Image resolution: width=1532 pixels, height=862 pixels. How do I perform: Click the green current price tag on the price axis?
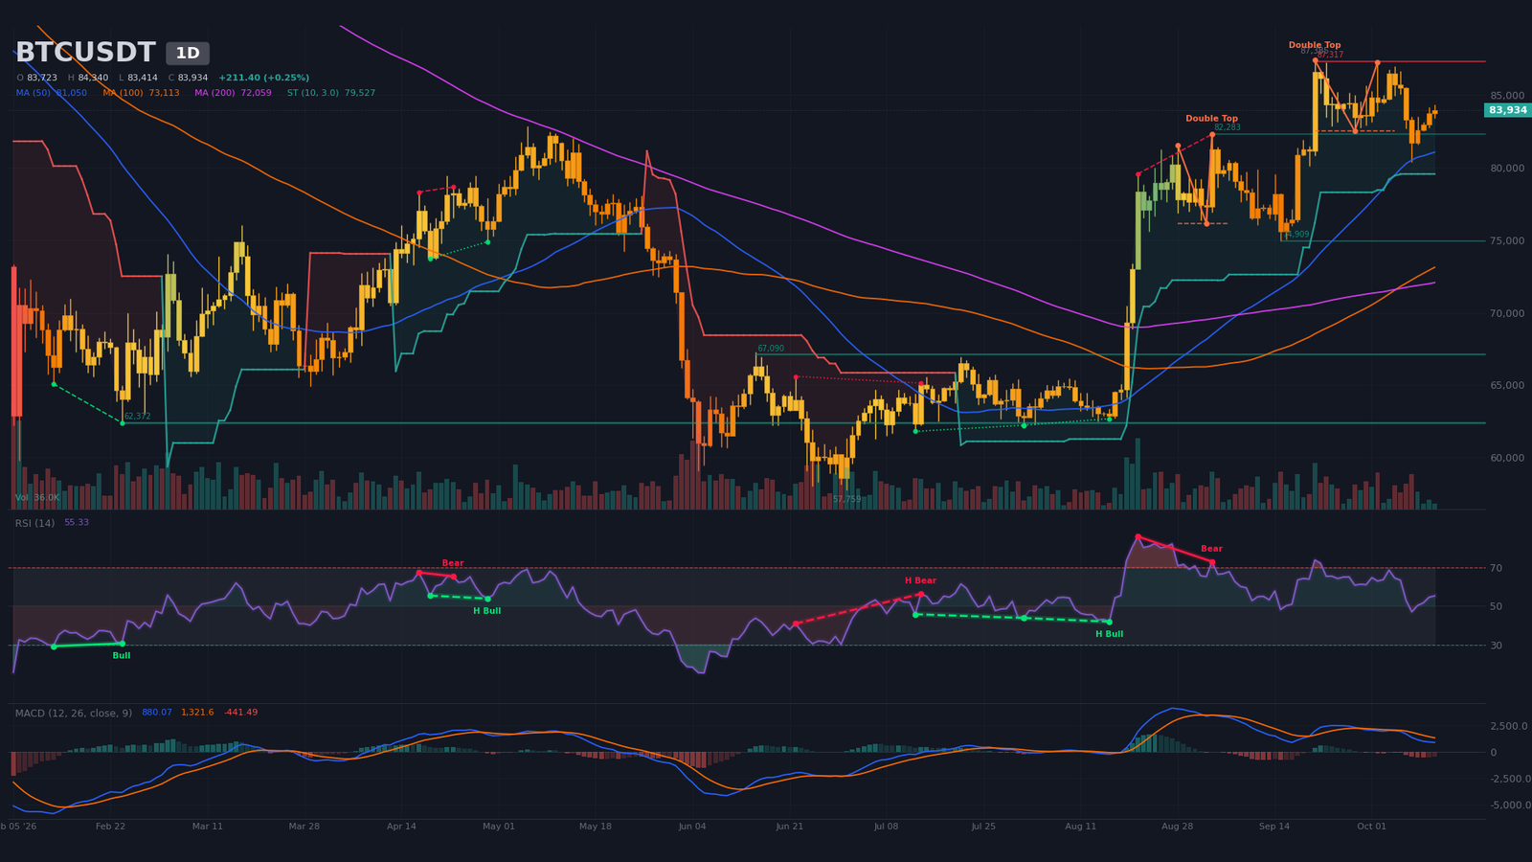pos(1508,110)
